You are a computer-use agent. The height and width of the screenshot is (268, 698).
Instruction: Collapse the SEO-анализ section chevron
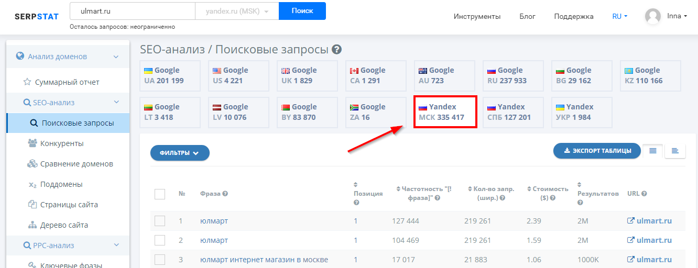(116, 103)
